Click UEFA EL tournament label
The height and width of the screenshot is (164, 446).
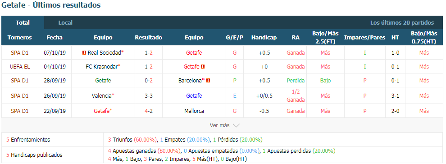[x=20, y=67]
